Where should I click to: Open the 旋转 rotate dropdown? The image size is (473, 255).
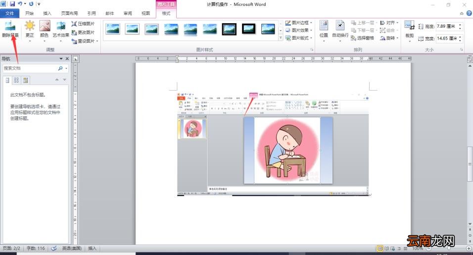(x=389, y=38)
